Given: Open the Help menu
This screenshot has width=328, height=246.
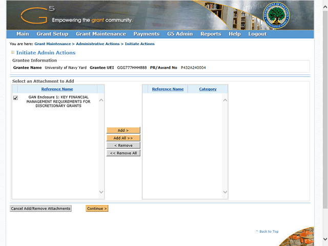Looking at the screenshot, I should 235,34.
